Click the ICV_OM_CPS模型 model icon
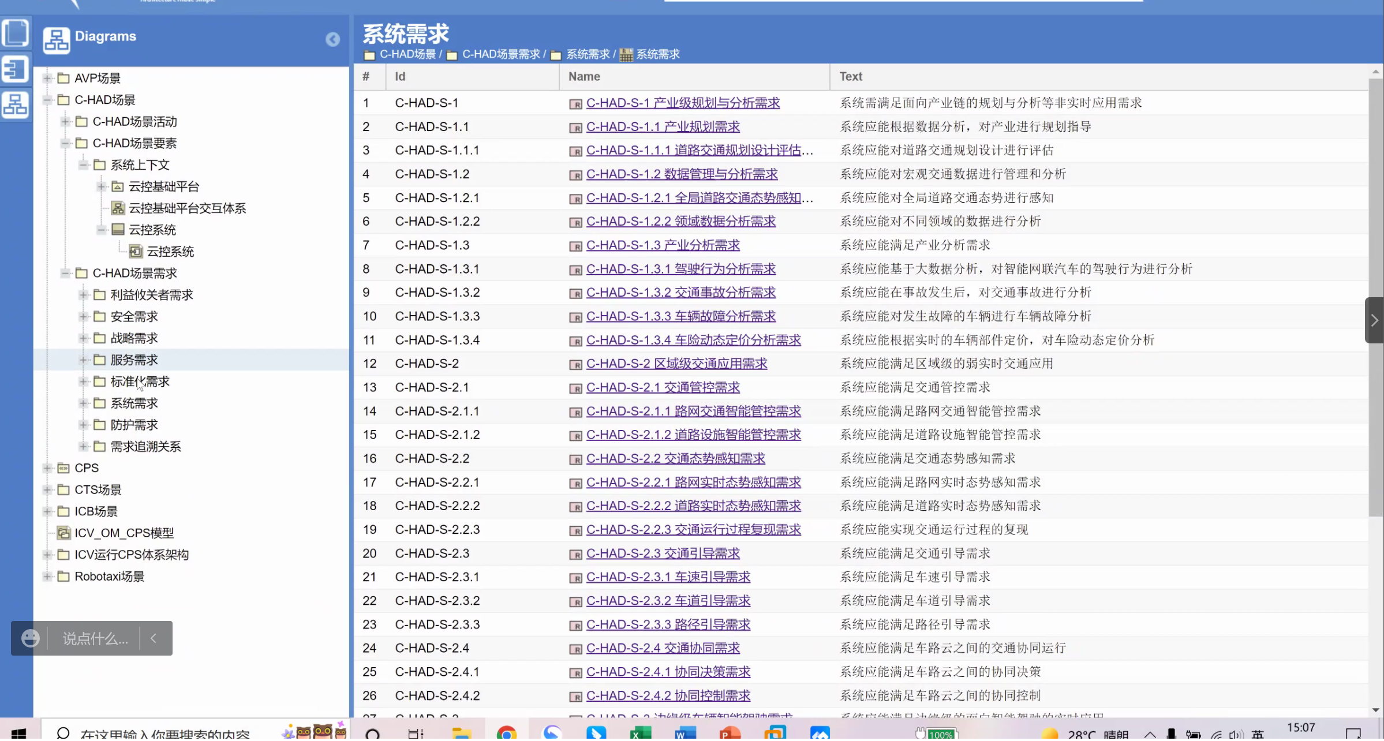 click(63, 533)
